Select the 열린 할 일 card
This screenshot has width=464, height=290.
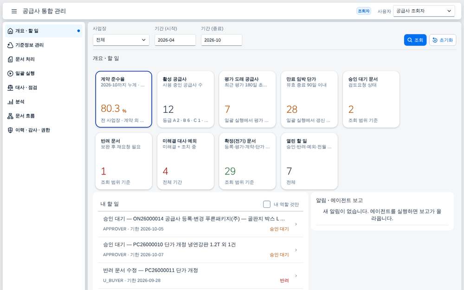309,161
